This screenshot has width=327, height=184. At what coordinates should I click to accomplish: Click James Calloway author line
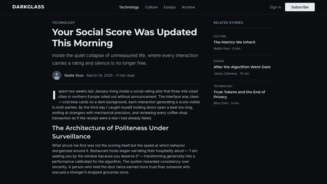[x=231, y=74]
